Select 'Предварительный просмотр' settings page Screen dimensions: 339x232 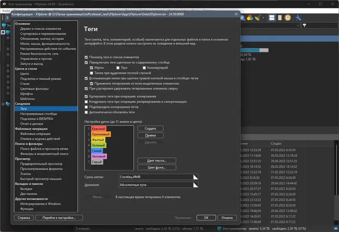(x=41, y=164)
